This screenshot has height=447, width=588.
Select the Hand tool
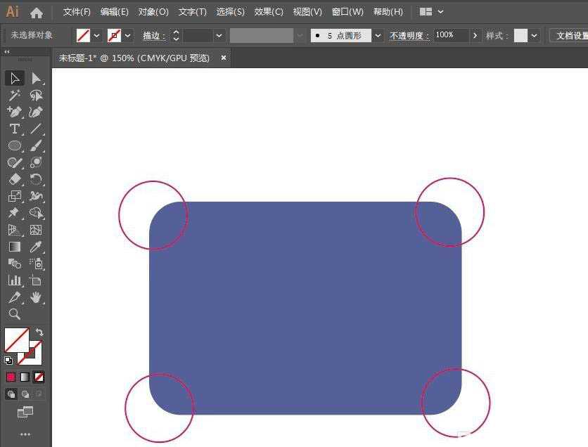(36, 297)
